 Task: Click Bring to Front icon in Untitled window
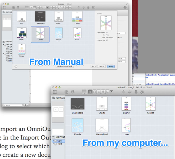point(79,7)
